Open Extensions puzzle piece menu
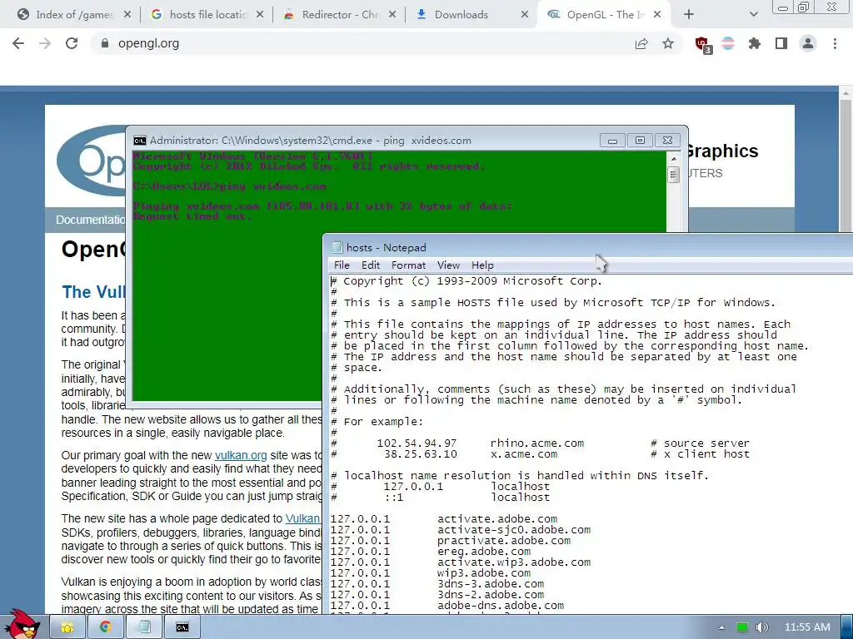 pos(755,43)
